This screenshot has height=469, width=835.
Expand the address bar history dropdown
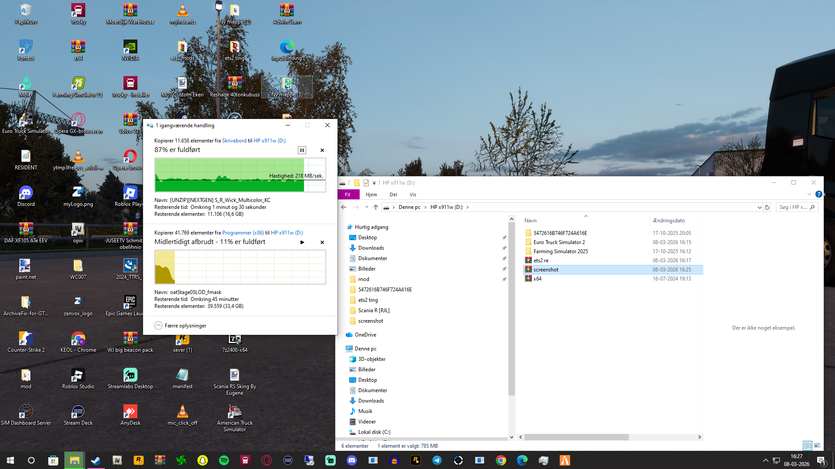759,207
